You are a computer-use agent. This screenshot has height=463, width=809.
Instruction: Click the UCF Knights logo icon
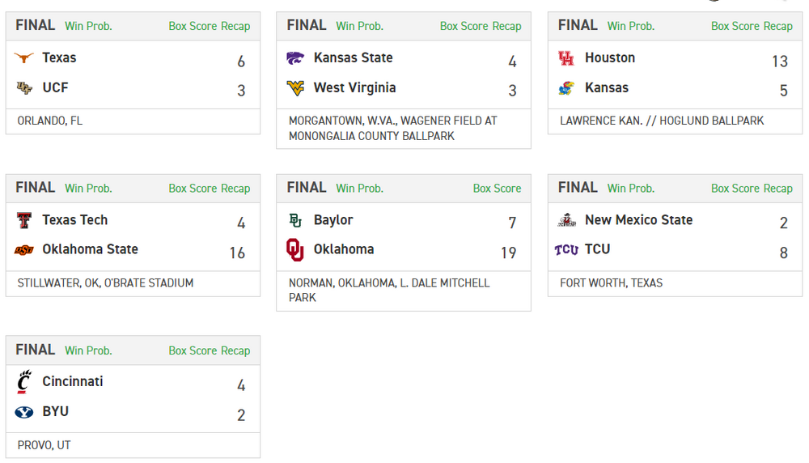(24, 88)
